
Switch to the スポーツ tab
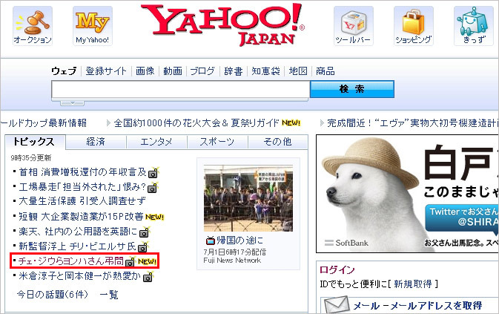[217, 142]
